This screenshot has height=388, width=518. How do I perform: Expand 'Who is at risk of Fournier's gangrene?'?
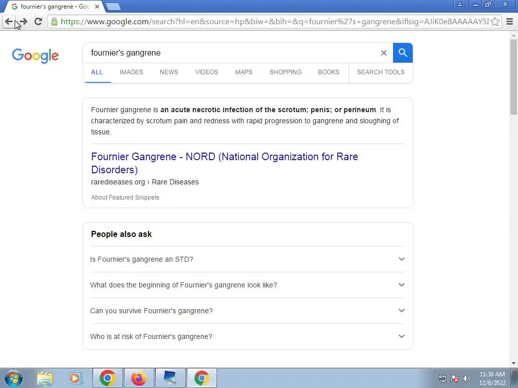[247, 336]
